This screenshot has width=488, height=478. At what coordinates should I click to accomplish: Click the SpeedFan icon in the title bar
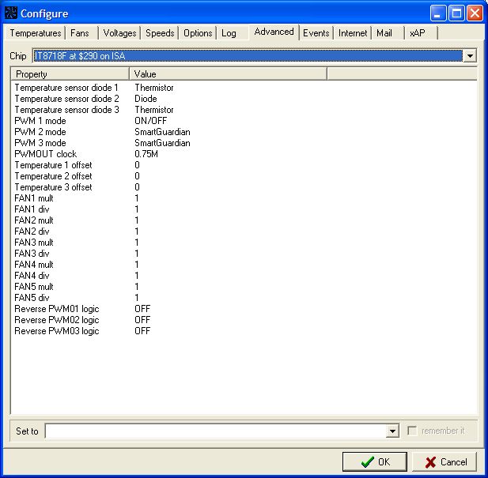pos(11,13)
